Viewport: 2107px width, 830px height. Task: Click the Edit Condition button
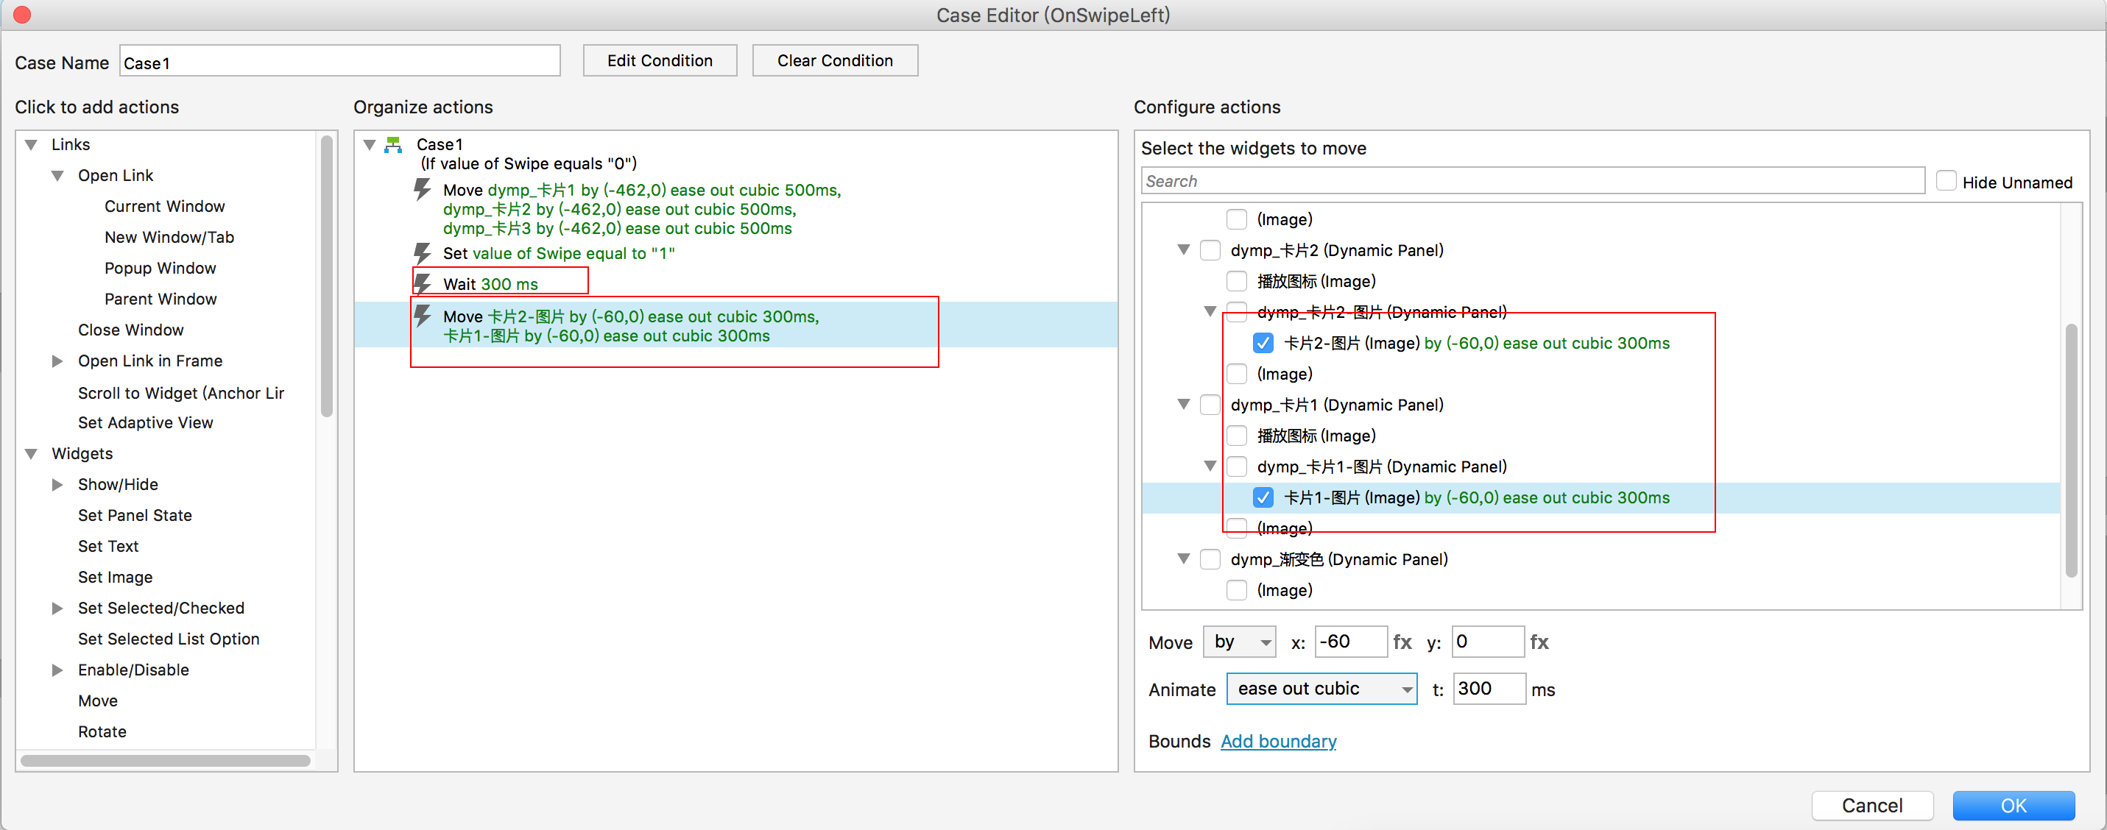click(x=659, y=60)
